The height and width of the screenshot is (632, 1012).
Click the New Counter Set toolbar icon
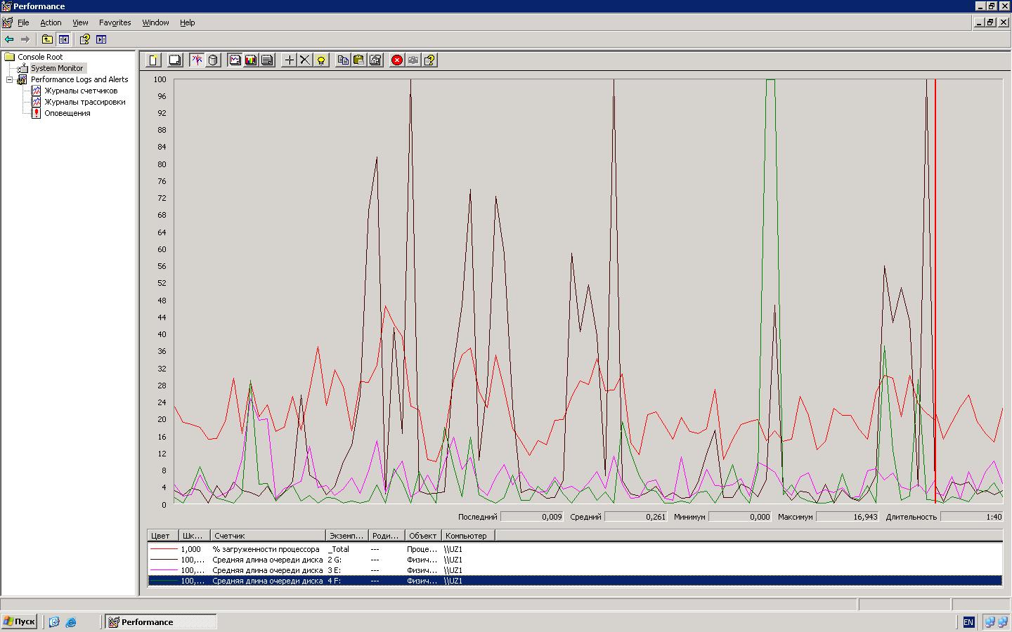pyautogui.click(x=153, y=60)
